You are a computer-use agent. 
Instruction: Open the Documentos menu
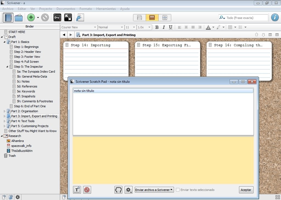pos(66,9)
